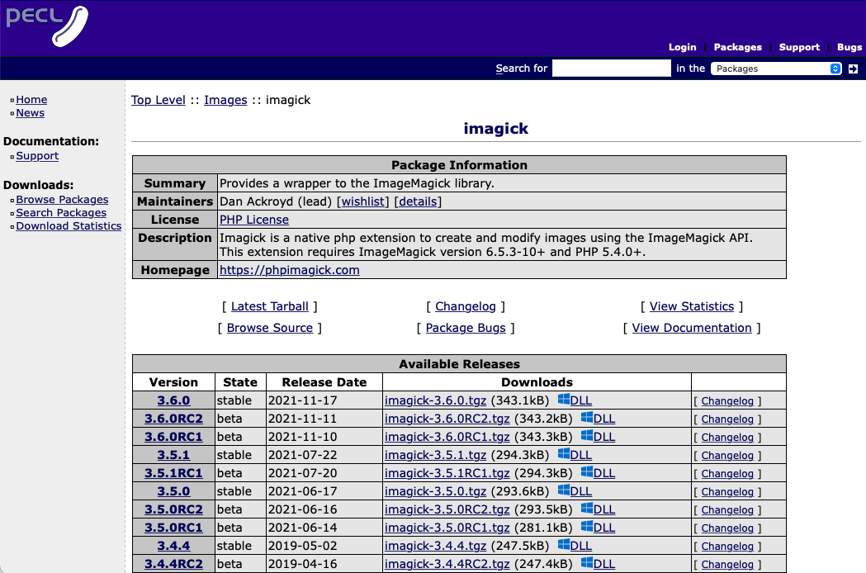Open version 3.4.4 link

(173, 546)
